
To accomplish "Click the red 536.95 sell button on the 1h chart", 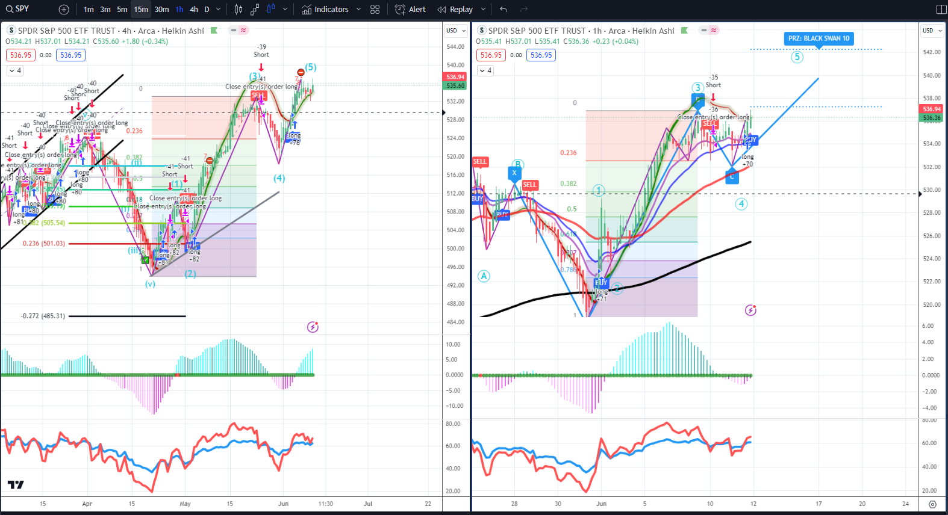I will [x=491, y=55].
